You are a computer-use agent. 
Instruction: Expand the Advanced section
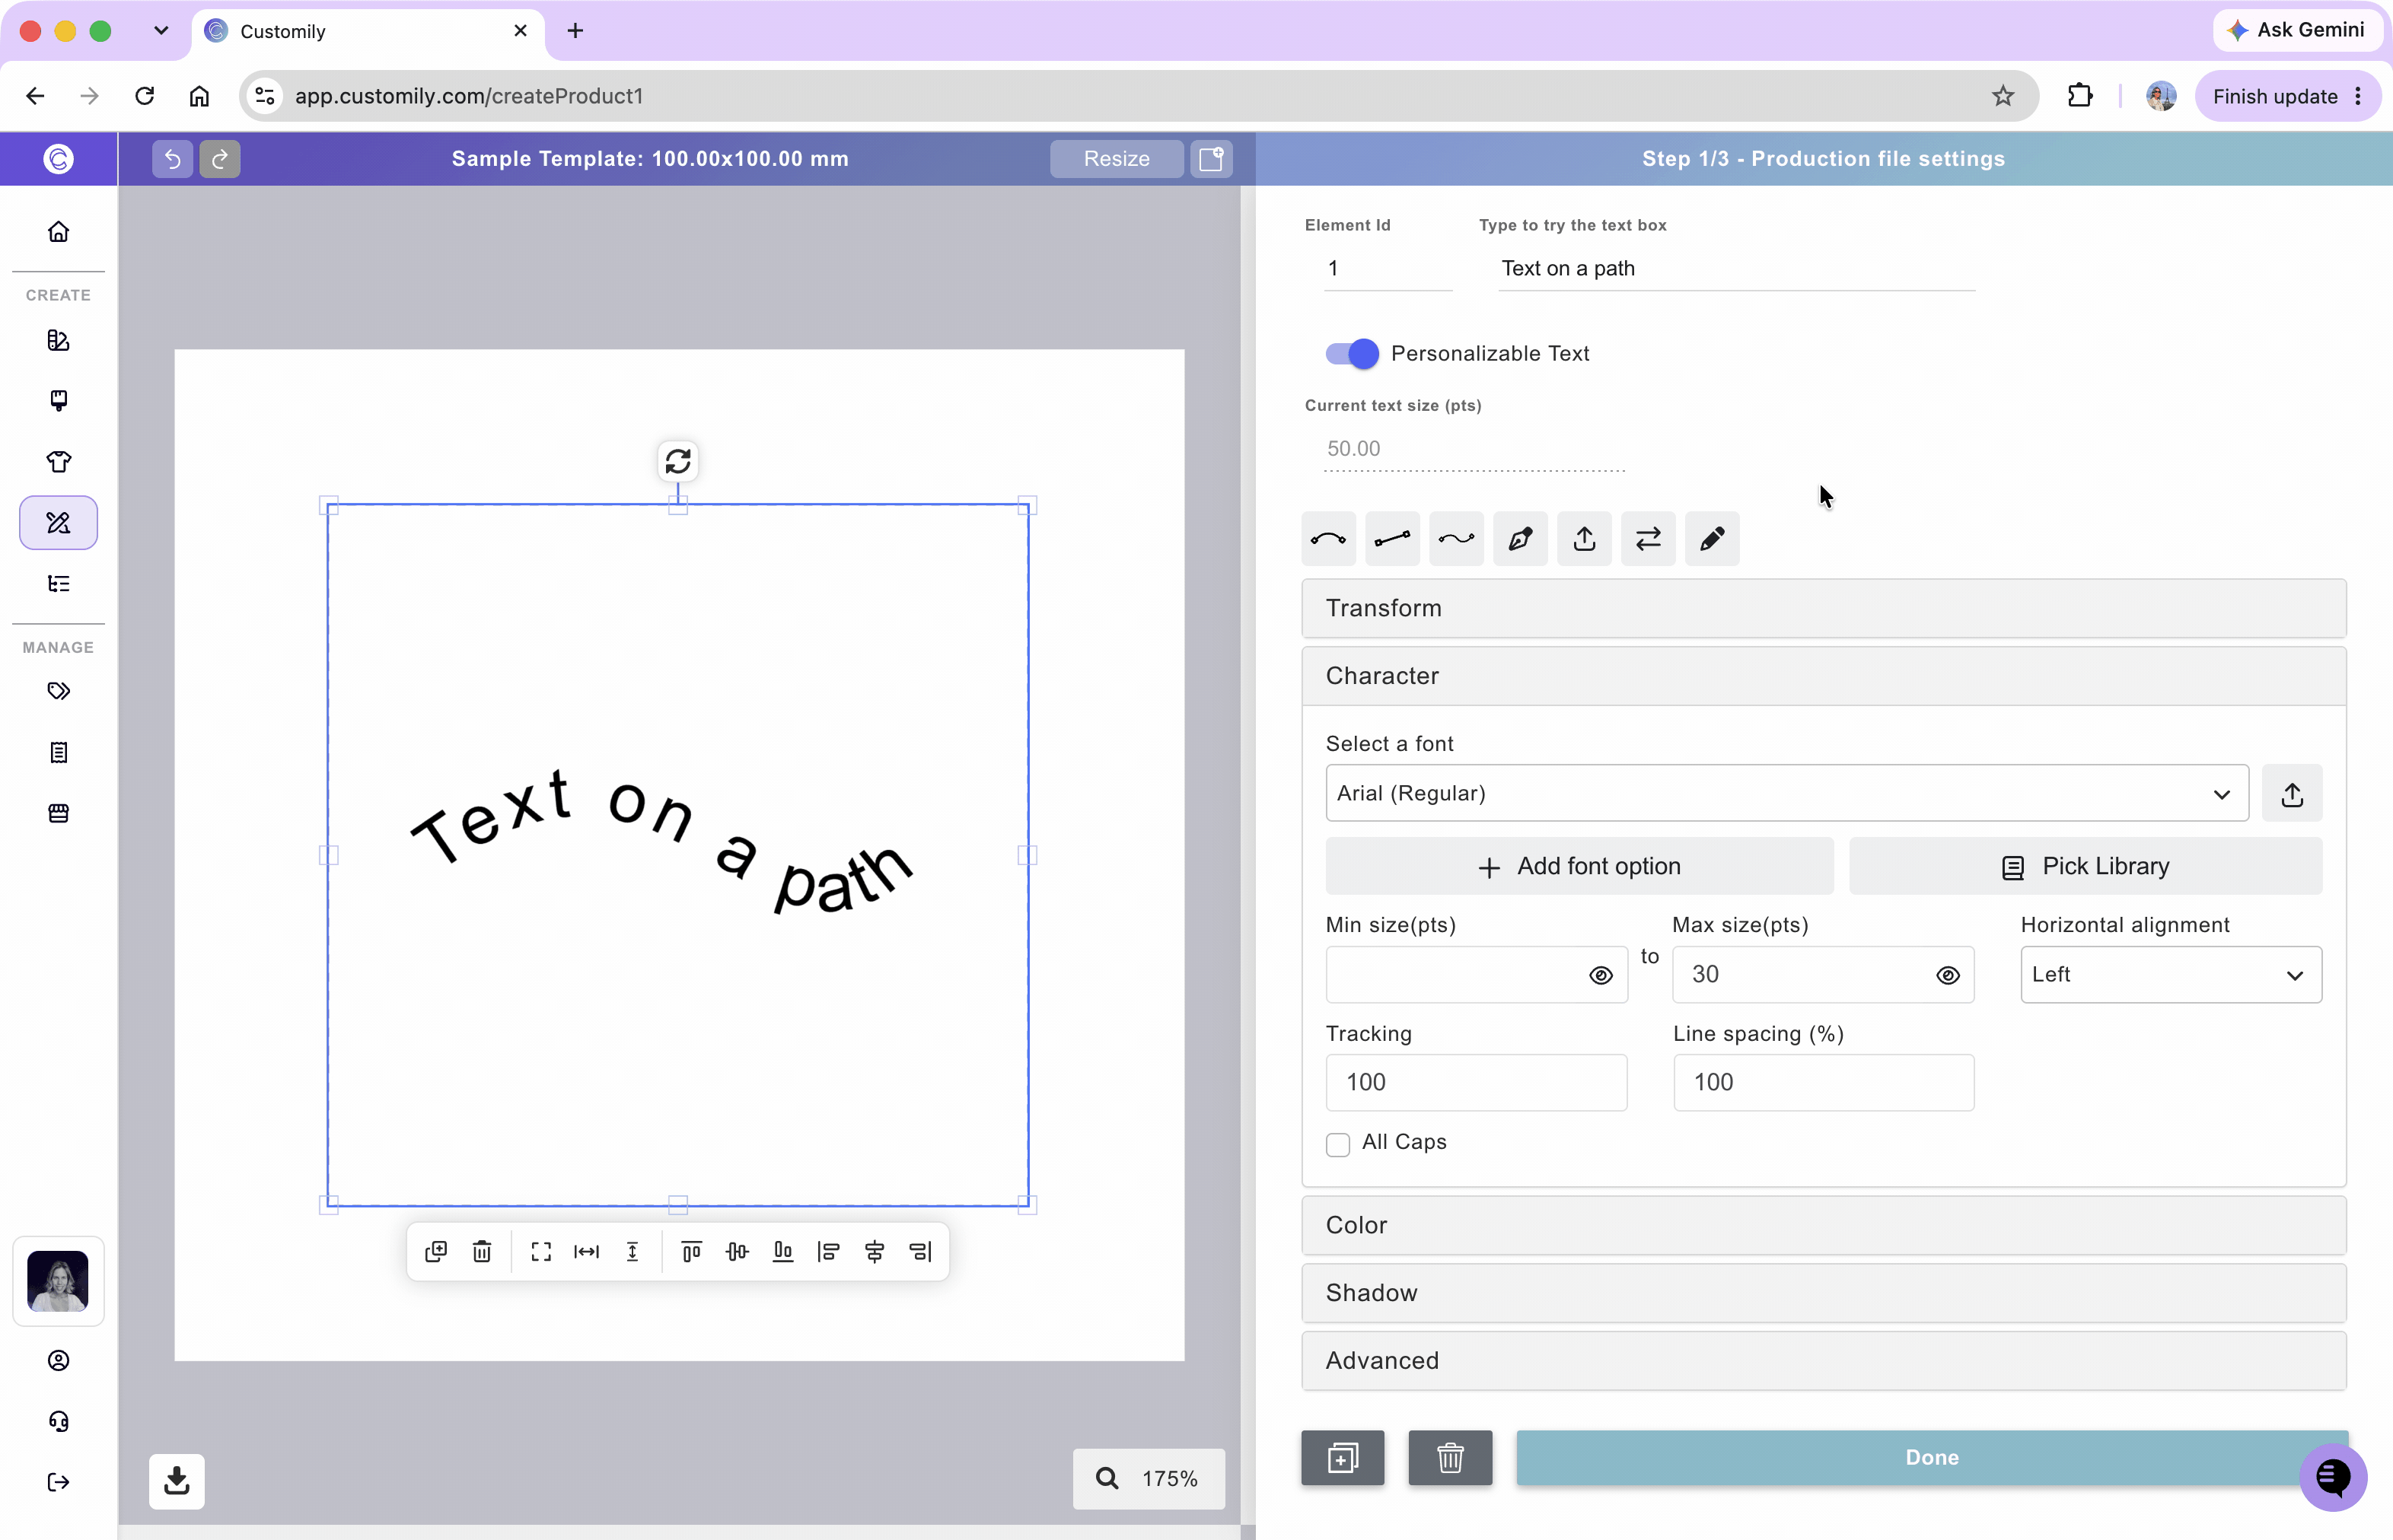pyautogui.click(x=1824, y=1361)
